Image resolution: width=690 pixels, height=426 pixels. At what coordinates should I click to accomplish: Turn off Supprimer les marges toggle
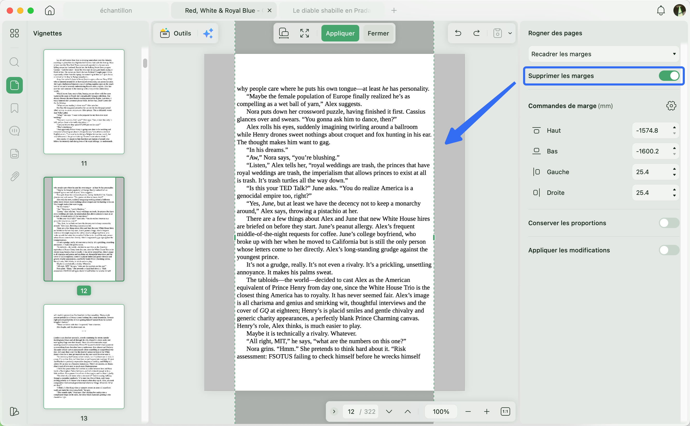669,76
